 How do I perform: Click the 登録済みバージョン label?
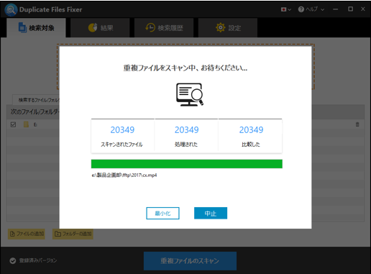point(38,260)
